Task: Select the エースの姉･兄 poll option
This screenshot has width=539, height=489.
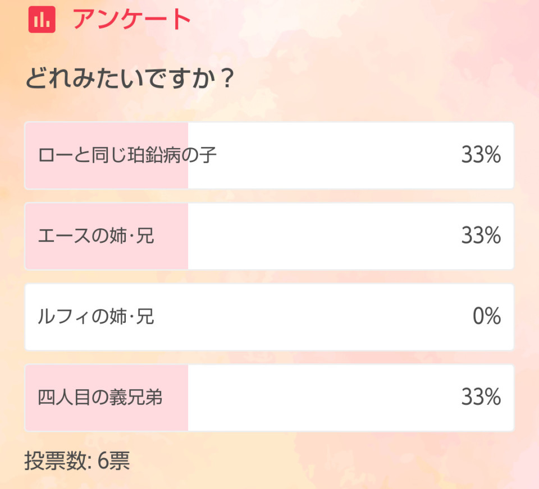Action: click(x=269, y=236)
